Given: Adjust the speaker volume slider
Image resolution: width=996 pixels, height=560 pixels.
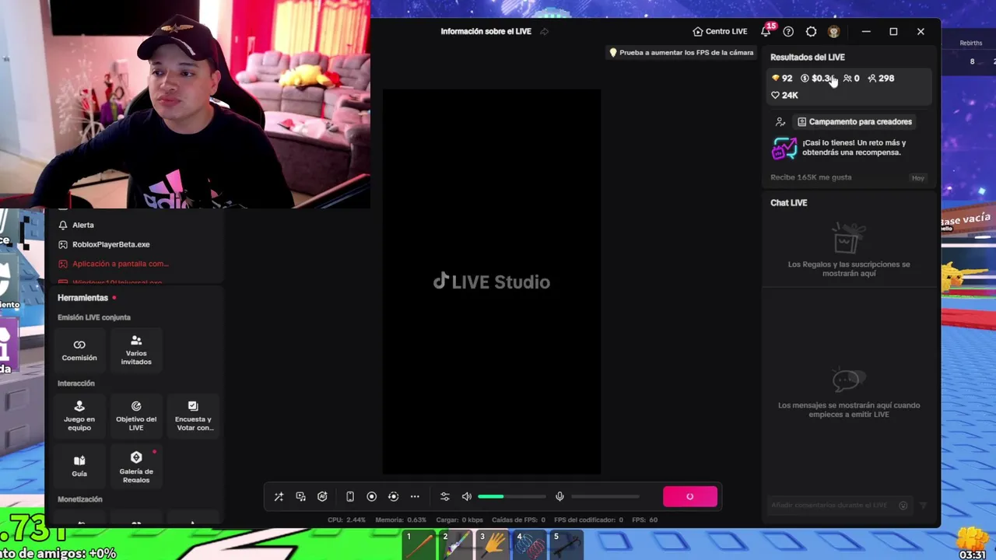Looking at the screenshot, I should (x=511, y=496).
